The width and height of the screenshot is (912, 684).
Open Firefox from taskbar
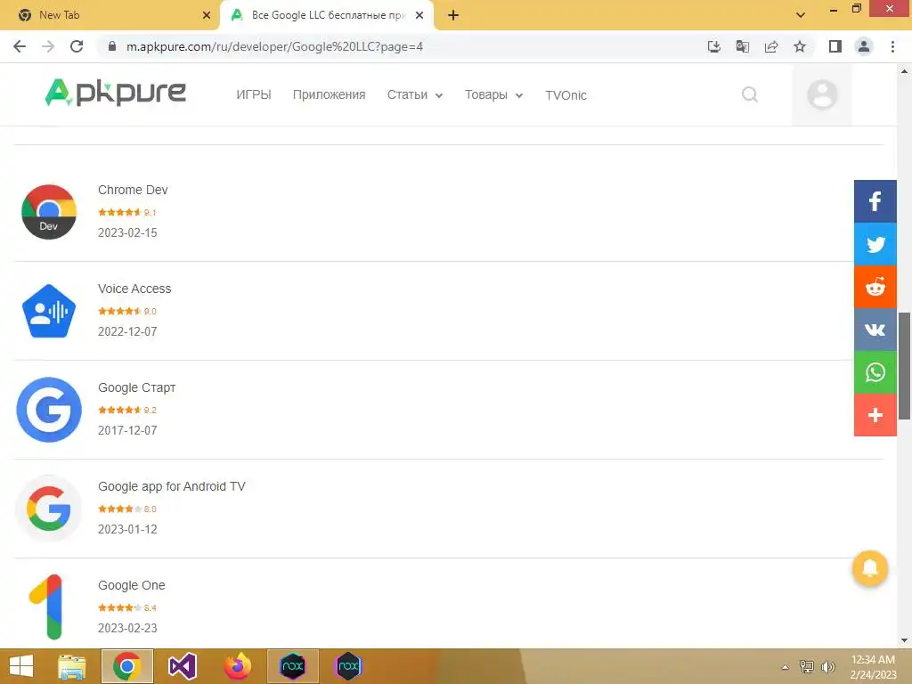tap(238, 666)
